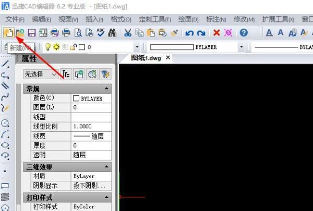Open the layer dropdown arrow
The image size is (313, 211).
pyautogui.click(x=137, y=47)
